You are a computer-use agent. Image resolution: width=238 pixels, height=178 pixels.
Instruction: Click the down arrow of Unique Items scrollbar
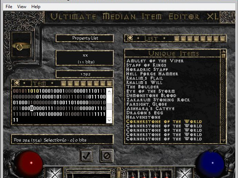pos(223,141)
